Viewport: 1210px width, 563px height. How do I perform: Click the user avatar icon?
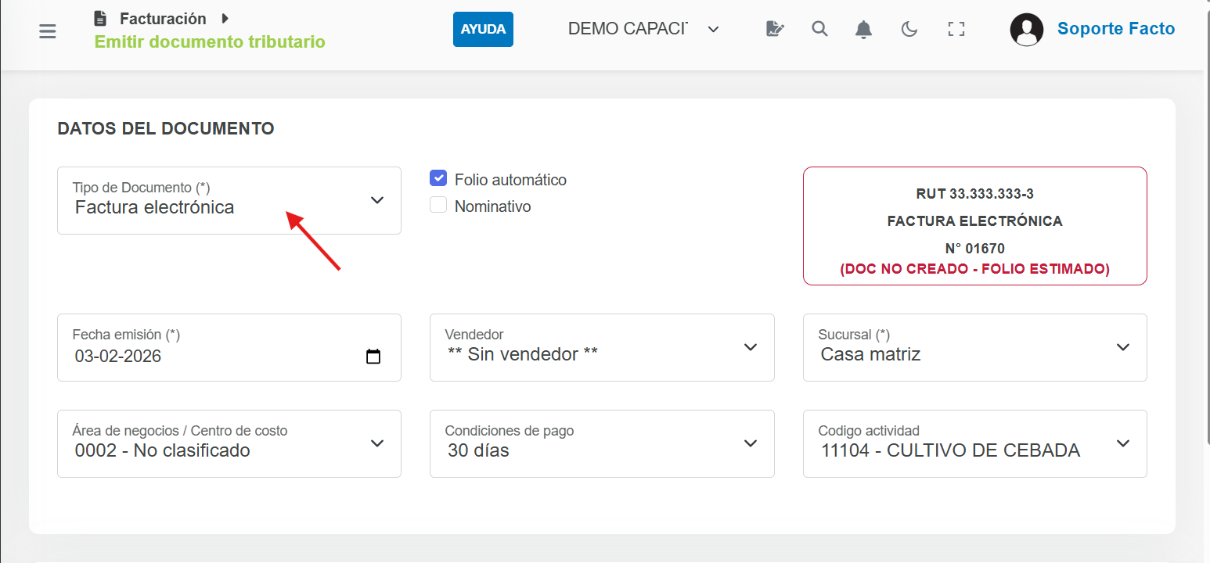tap(1026, 30)
